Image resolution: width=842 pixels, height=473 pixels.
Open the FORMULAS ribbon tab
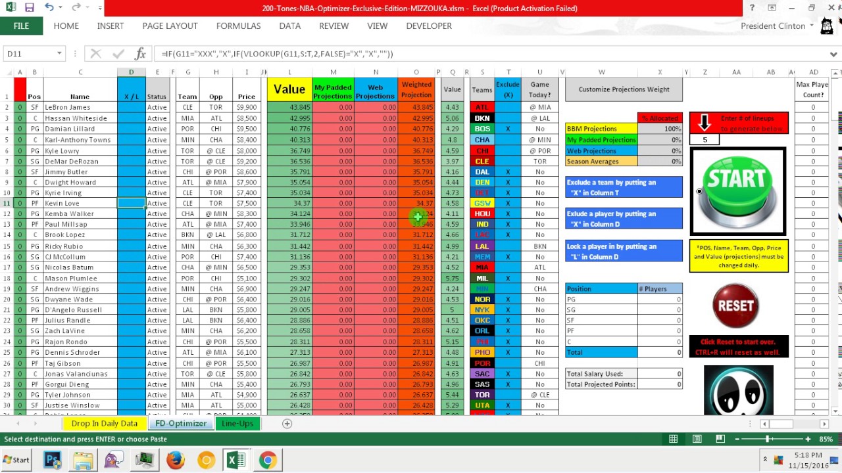[238, 26]
